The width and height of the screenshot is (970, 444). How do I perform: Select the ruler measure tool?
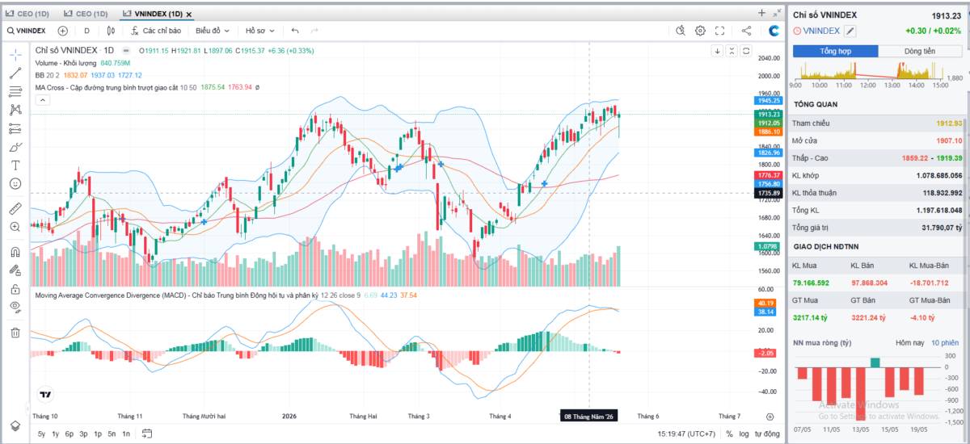click(15, 208)
